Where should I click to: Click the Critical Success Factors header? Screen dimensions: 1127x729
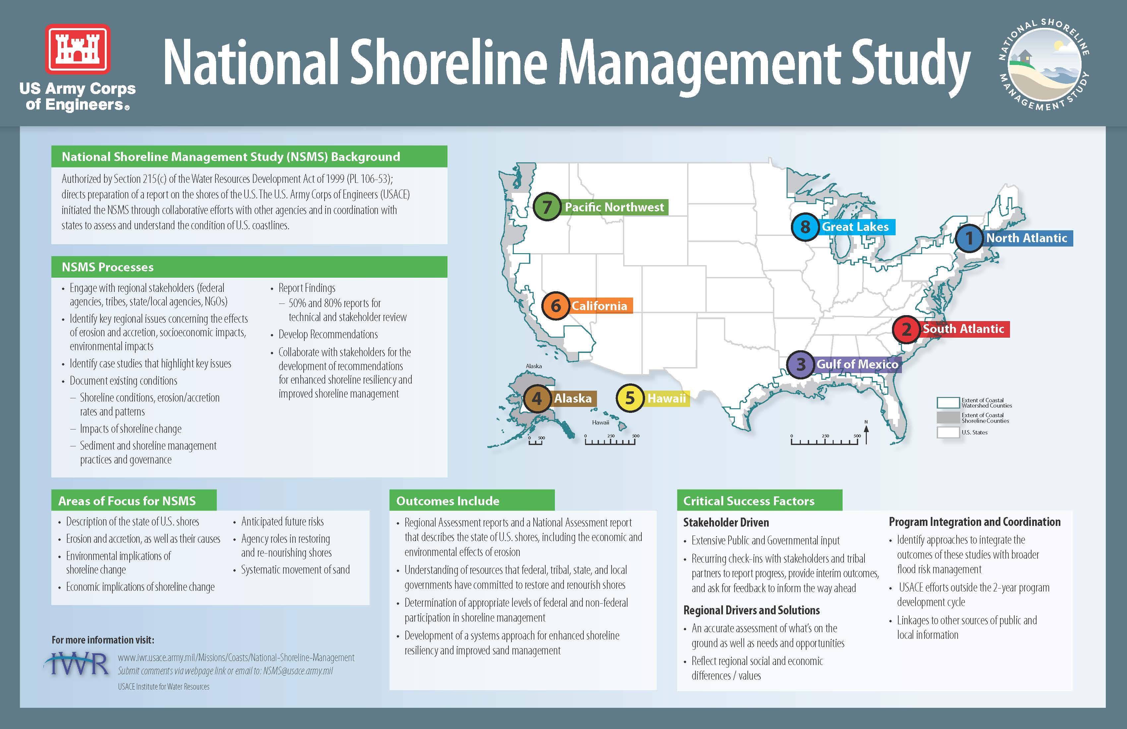point(759,500)
